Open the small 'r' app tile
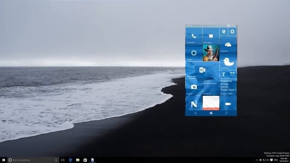 tap(223, 74)
